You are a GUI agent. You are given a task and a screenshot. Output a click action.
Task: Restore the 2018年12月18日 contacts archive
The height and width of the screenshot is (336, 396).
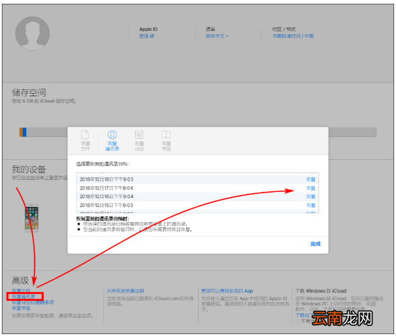click(311, 179)
